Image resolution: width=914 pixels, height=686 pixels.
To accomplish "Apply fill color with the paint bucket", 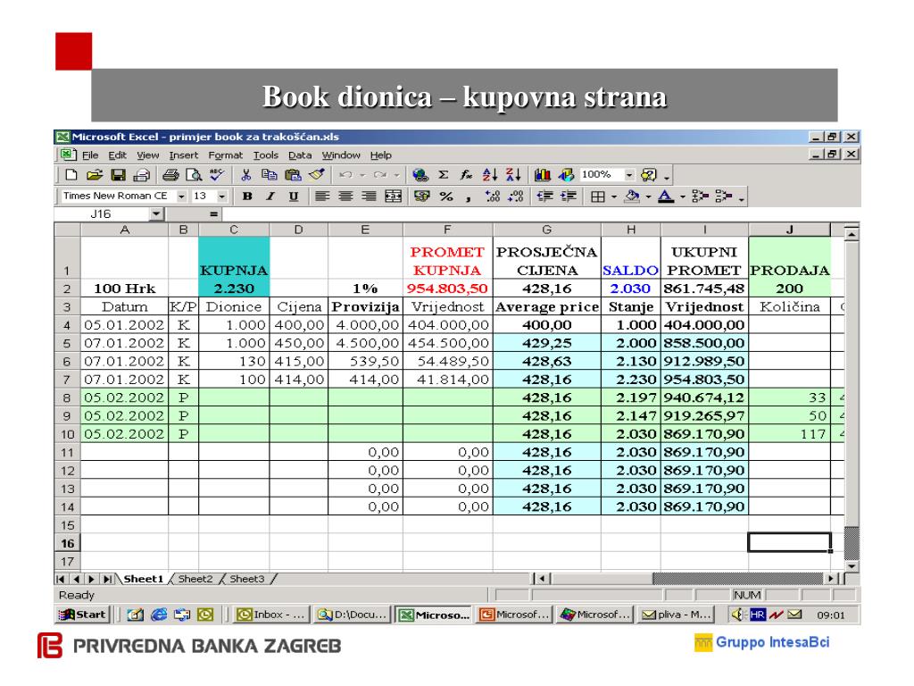I will click(632, 197).
